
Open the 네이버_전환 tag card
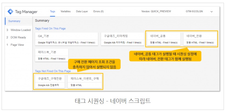[x=200, y=39]
